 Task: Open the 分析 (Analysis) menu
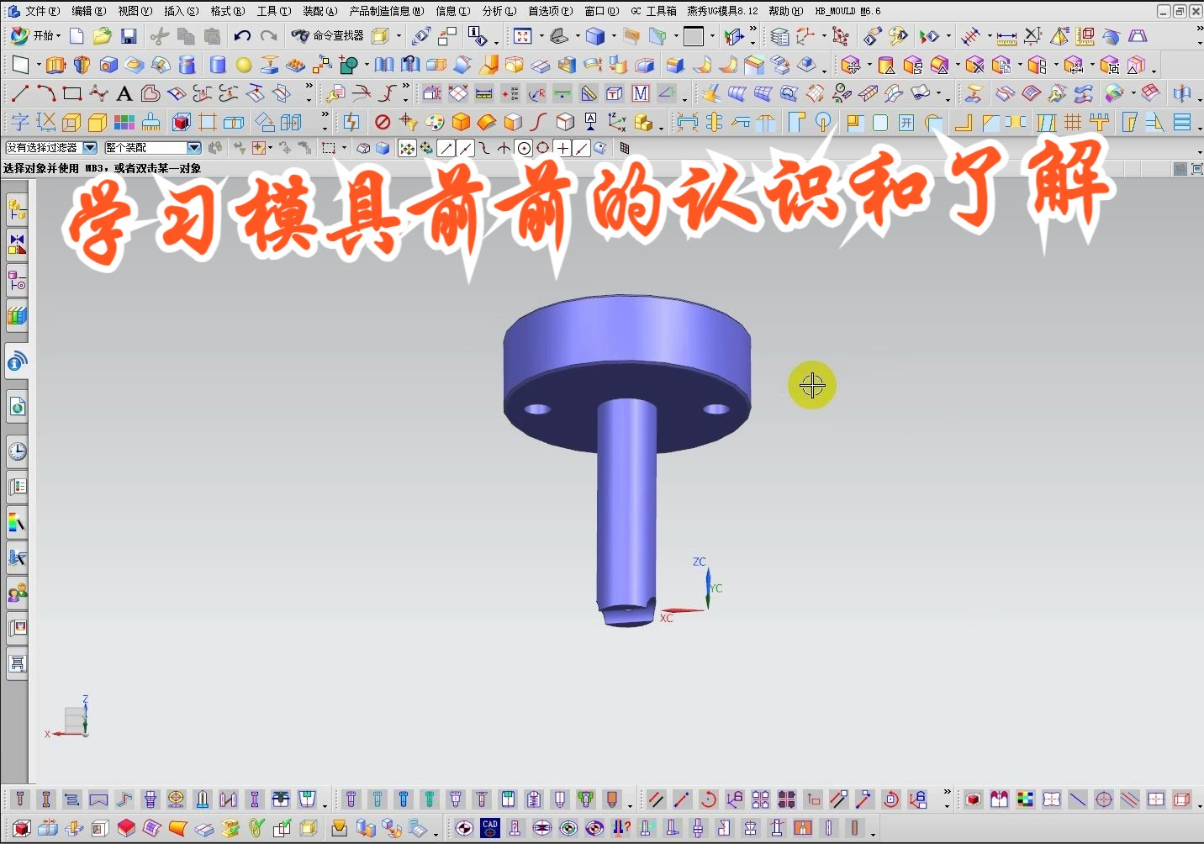click(499, 11)
